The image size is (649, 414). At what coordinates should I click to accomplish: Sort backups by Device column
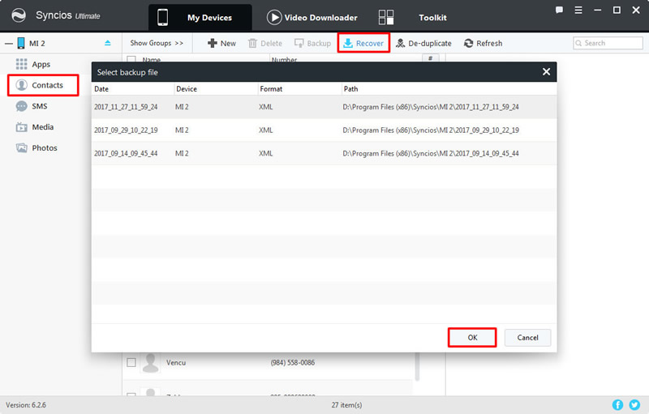216,89
